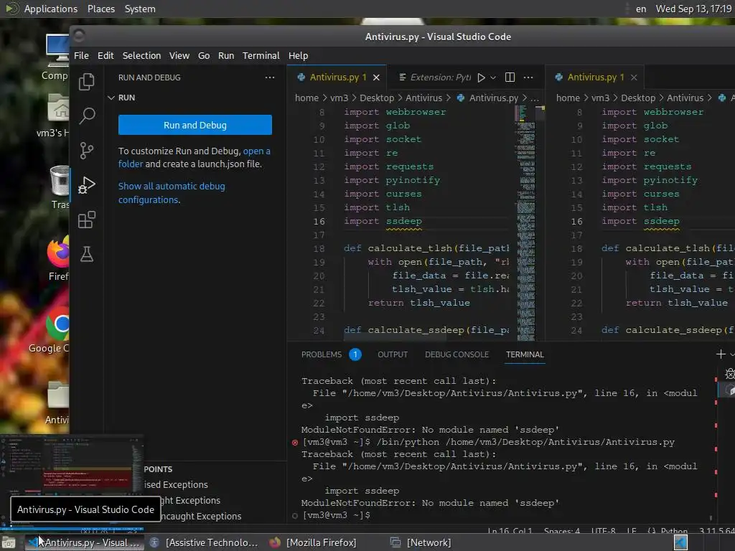Viewport: 735px width, 551px height.
Task: Click 'import ssdeep' on line 16, left editor
Action: click(383, 221)
